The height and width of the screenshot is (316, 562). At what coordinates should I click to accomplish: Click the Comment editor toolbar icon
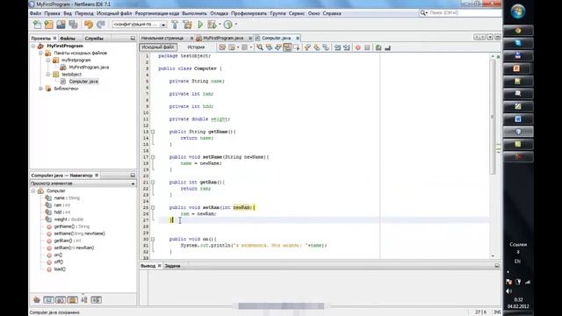[x=378, y=47]
